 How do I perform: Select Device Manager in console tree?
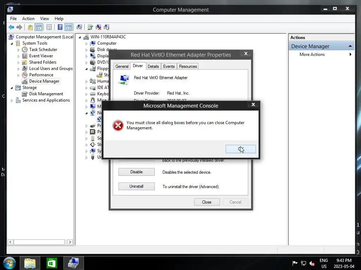point(44,81)
